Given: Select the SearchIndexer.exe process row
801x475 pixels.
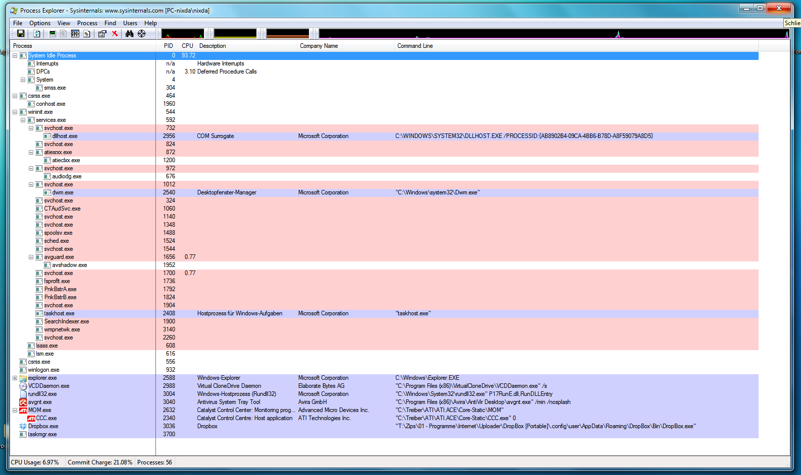Looking at the screenshot, I should pos(385,321).
